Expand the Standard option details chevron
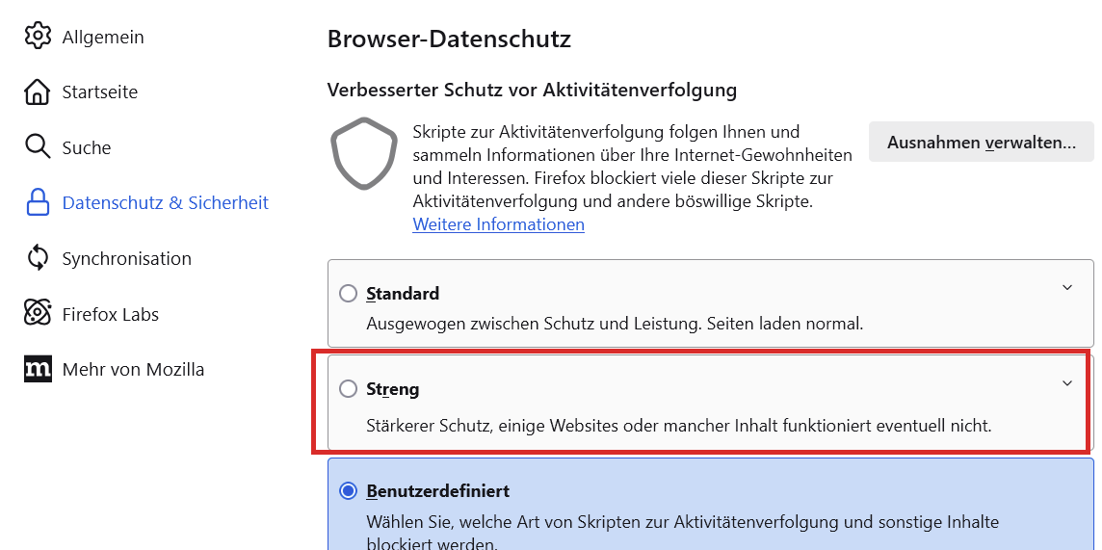 (1066, 287)
